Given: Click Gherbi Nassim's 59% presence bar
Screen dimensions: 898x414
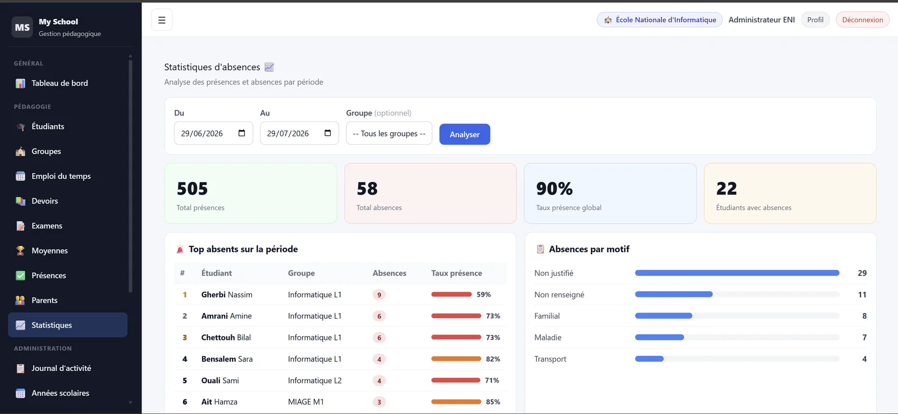Looking at the screenshot, I should pos(452,295).
